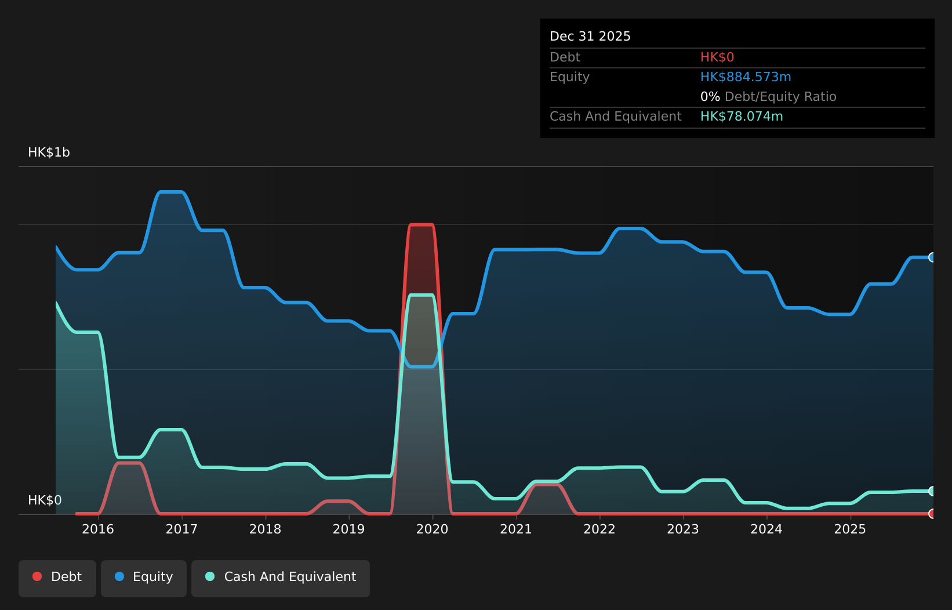Toggle the Equity series legend button
This screenshot has height=610, width=952.
(144, 578)
